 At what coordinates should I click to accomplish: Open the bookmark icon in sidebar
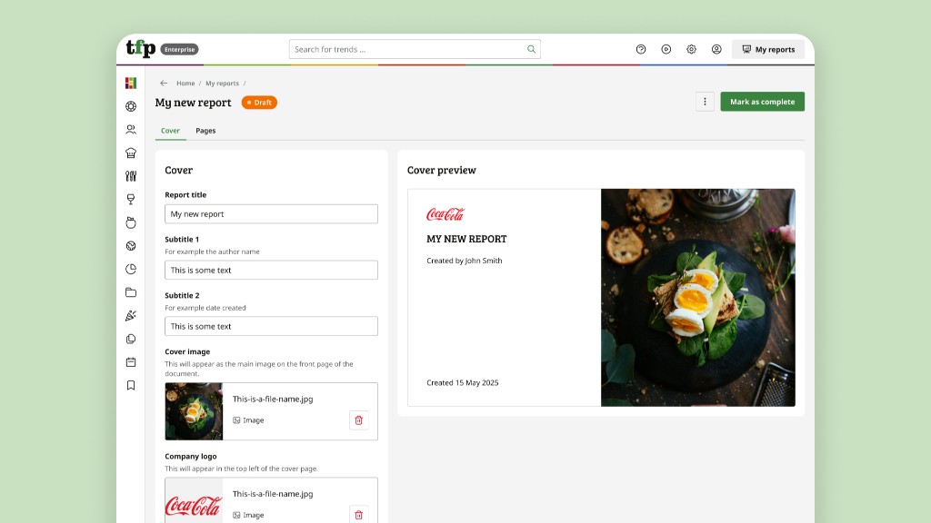131,385
